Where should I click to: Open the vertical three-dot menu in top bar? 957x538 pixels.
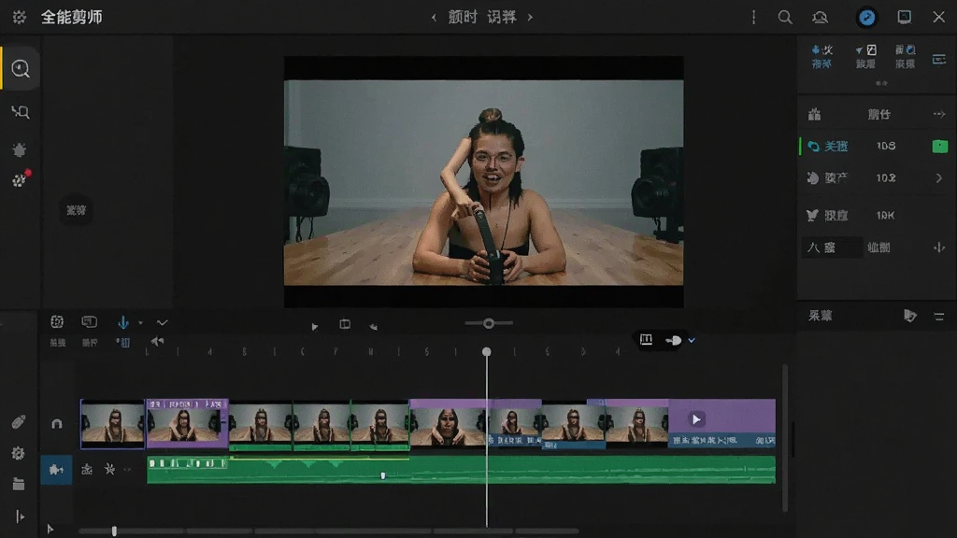click(754, 17)
